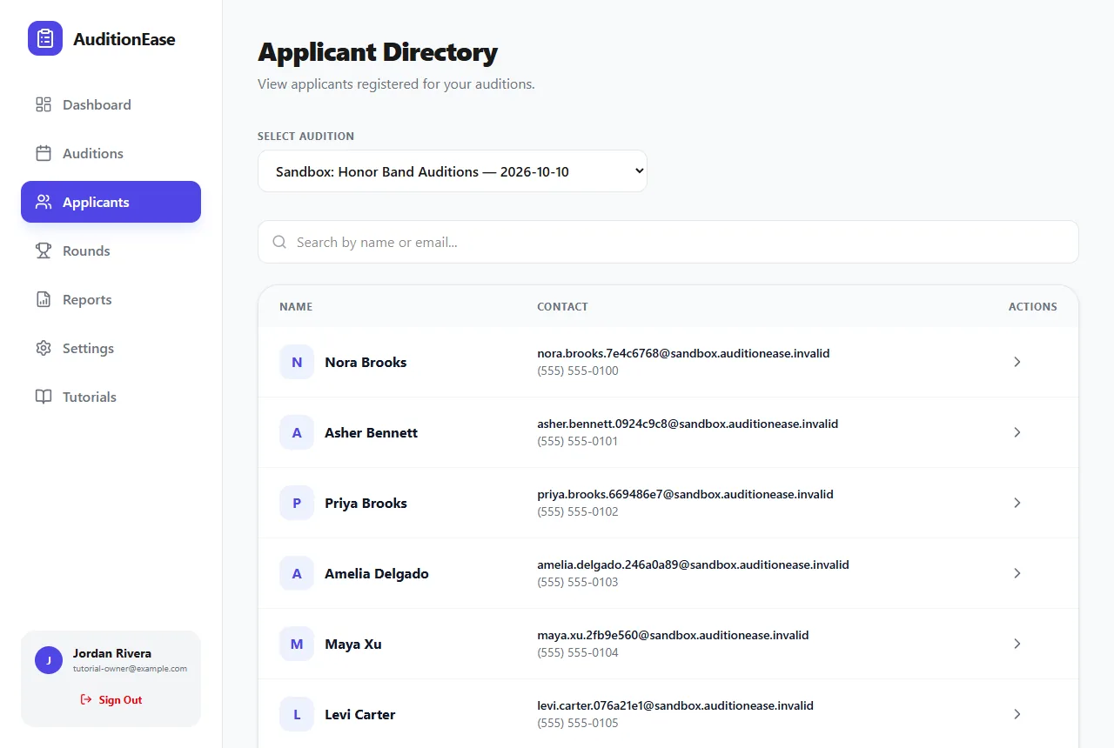Select the name Asher Bennett
The height and width of the screenshot is (748, 1114).
(371, 432)
